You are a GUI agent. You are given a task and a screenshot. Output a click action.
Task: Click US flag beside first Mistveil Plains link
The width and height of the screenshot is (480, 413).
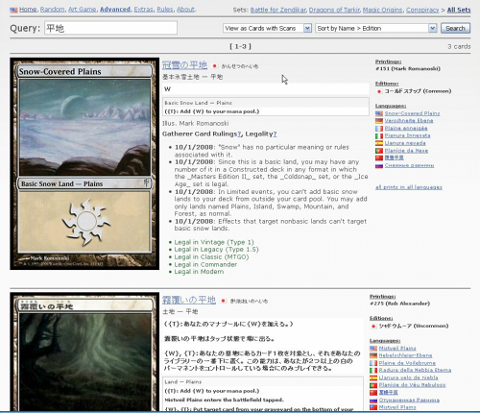[373, 349]
